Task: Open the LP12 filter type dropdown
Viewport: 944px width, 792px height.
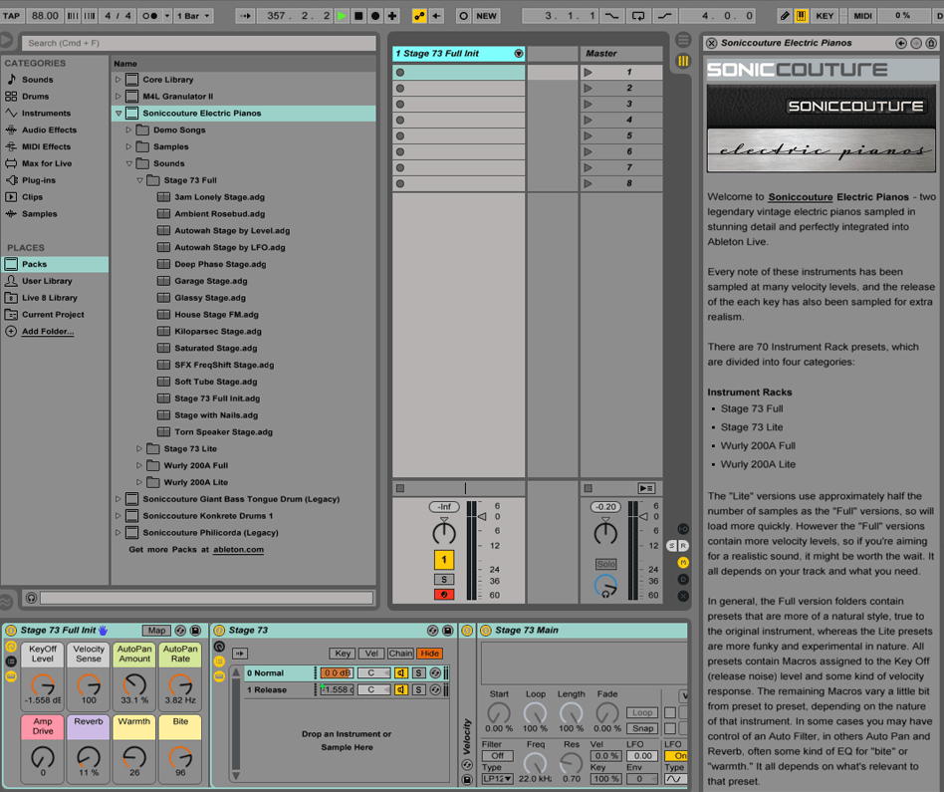Action: tap(497, 779)
